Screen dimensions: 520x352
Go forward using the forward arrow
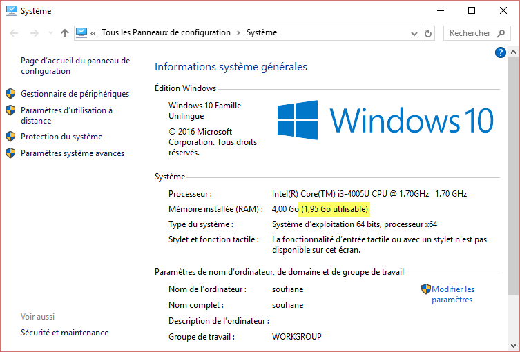tap(34, 33)
